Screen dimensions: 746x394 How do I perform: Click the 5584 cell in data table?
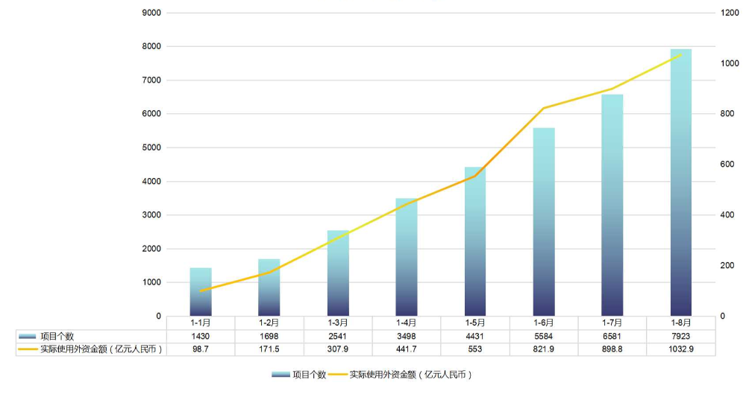coord(544,337)
